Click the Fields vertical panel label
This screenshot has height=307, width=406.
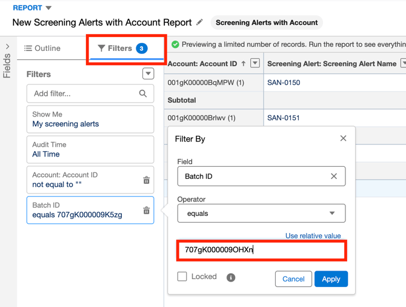coord(7,66)
